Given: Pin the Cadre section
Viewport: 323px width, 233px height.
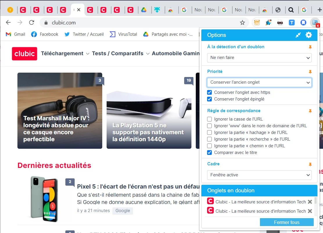Looking at the screenshot, I should (310, 164).
